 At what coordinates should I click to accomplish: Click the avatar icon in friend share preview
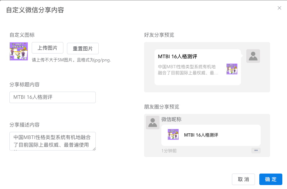[253, 56]
